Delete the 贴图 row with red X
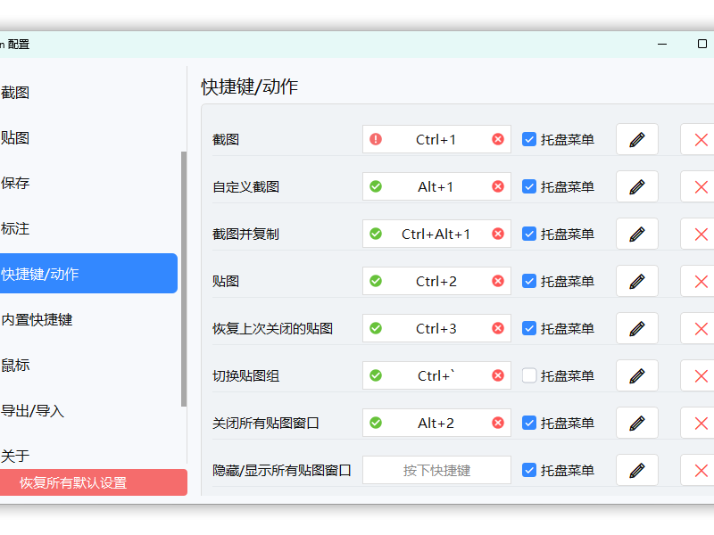Viewport: 714px width, 535px height. (701, 281)
